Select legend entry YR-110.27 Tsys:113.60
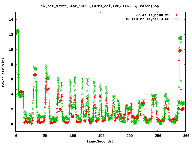 tap(147, 19)
